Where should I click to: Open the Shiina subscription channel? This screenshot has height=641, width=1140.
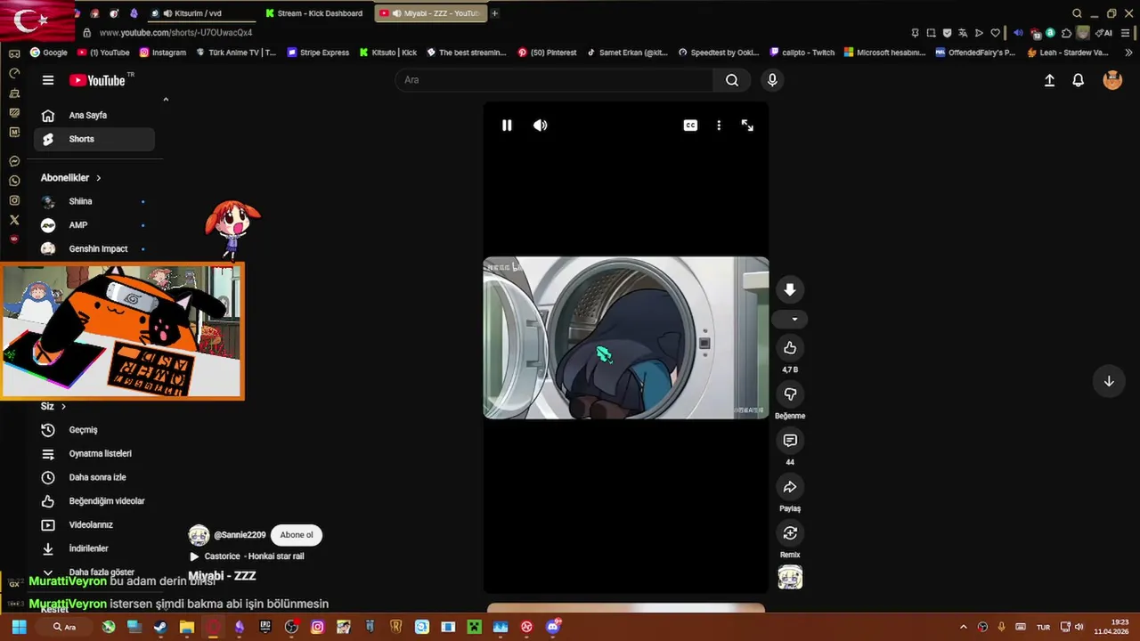tap(94, 201)
